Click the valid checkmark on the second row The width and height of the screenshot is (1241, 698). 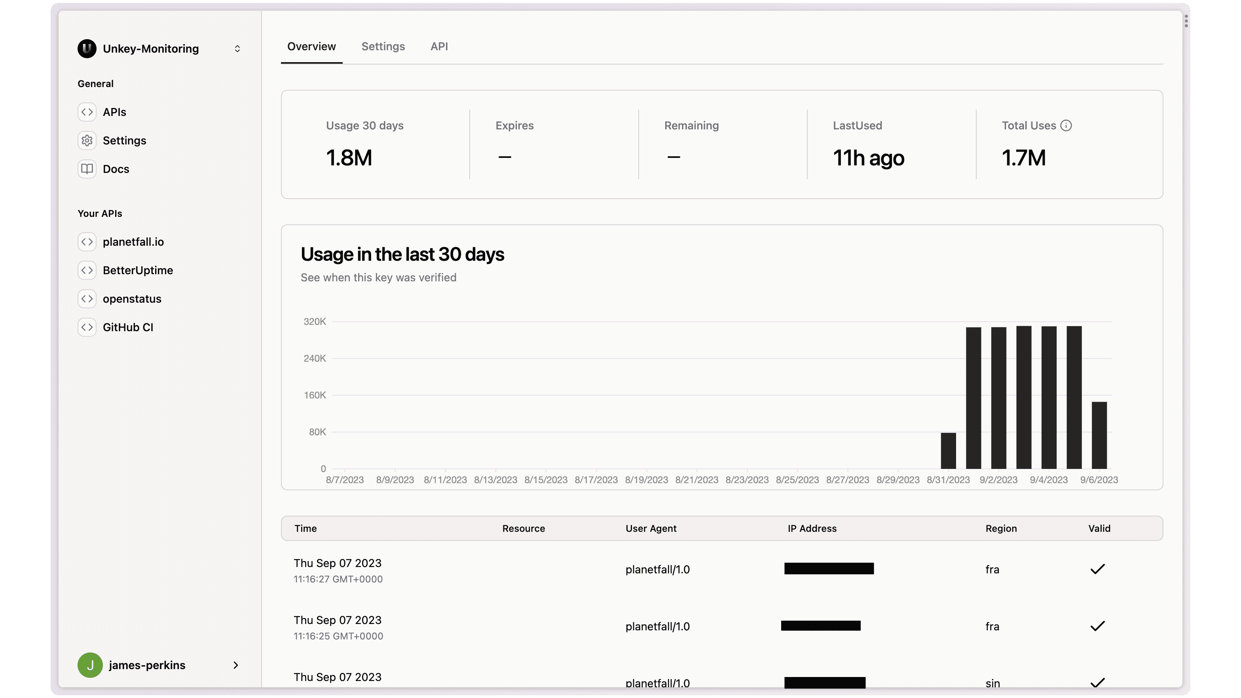pos(1097,626)
